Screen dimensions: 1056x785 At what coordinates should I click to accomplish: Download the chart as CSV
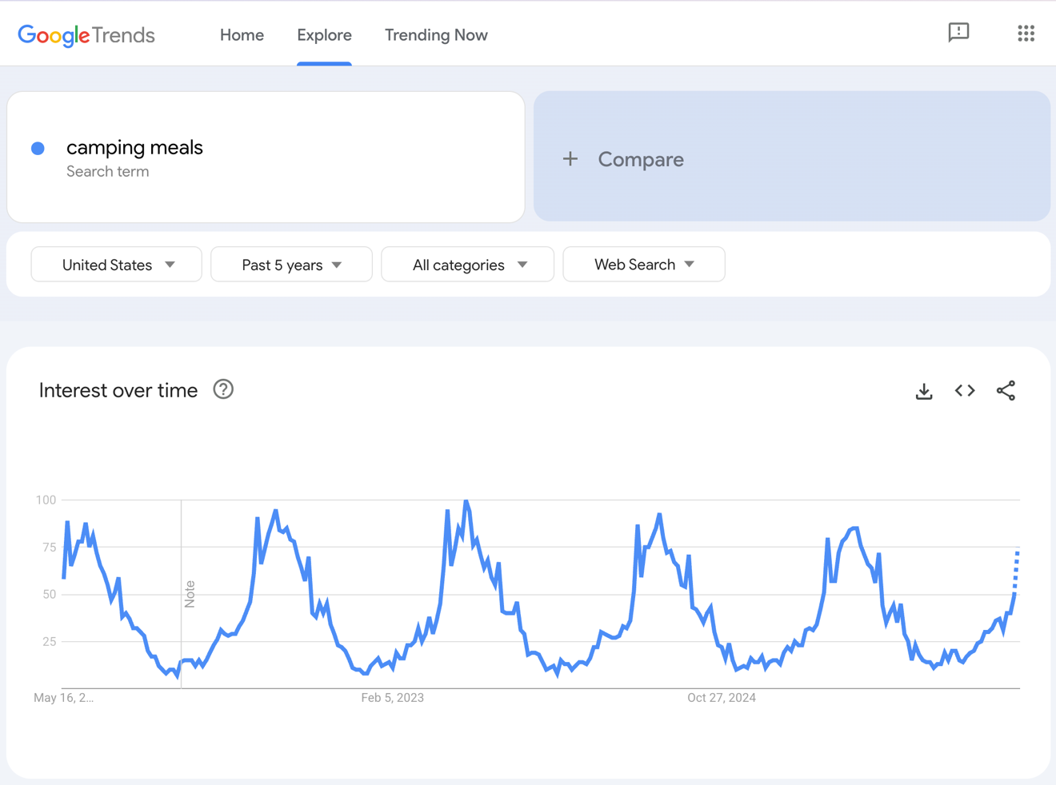[924, 391]
